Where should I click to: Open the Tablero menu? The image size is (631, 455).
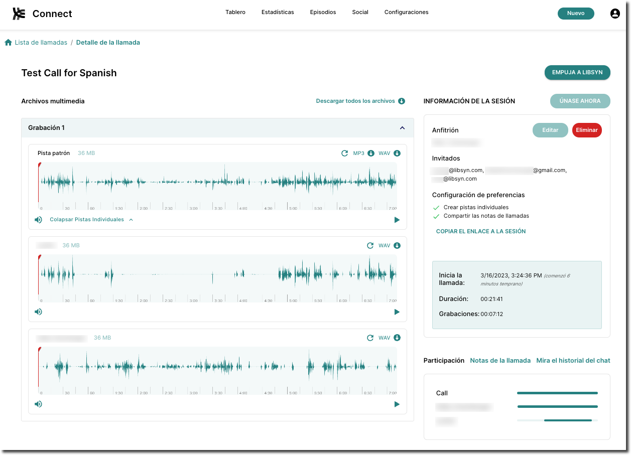pyautogui.click(x=235, y=12)
